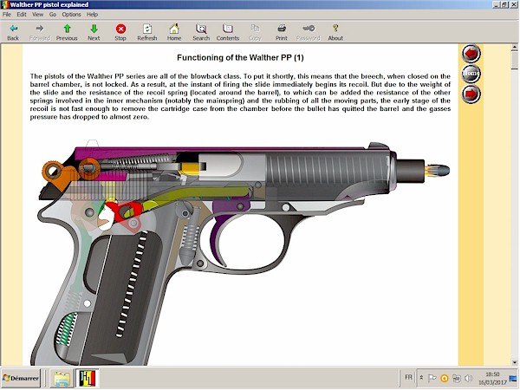Screen dimensions: 520x390
Task: Click the flag notification tray icon
Action: coord(432,378)
